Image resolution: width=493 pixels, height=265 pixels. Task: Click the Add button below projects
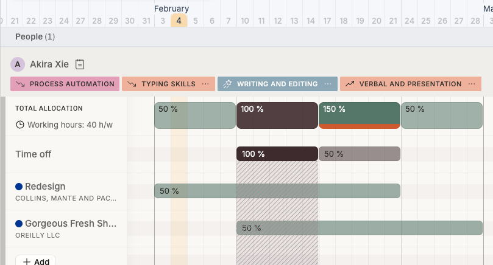tap(35, 261)
